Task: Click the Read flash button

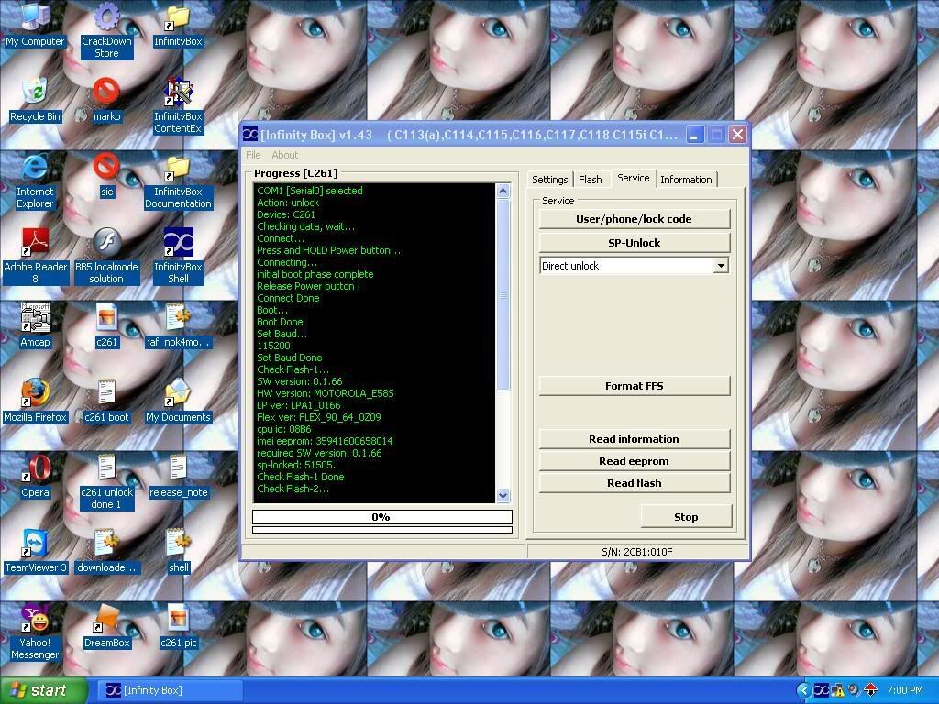Action: pos(635,483)
